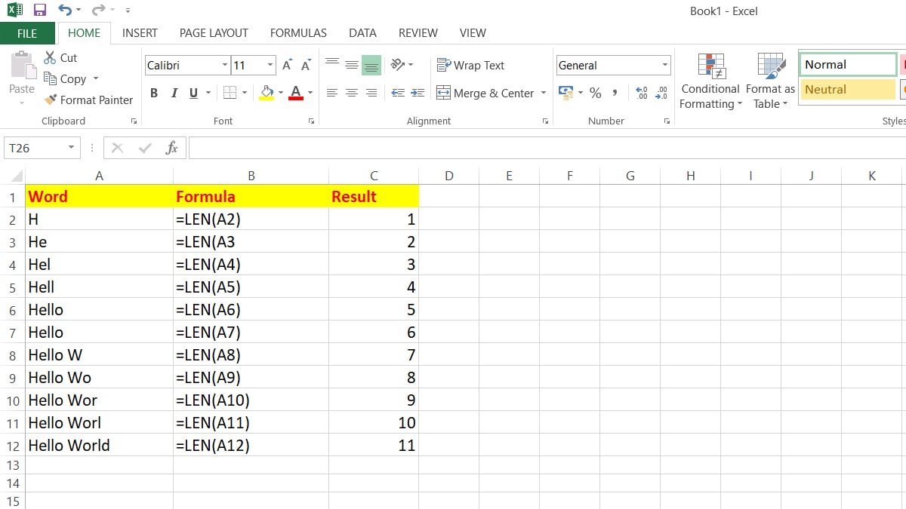This screenshot has width=906, height=509.
Task: Toggle Italic formatting
Action: [x=174, y=93]
